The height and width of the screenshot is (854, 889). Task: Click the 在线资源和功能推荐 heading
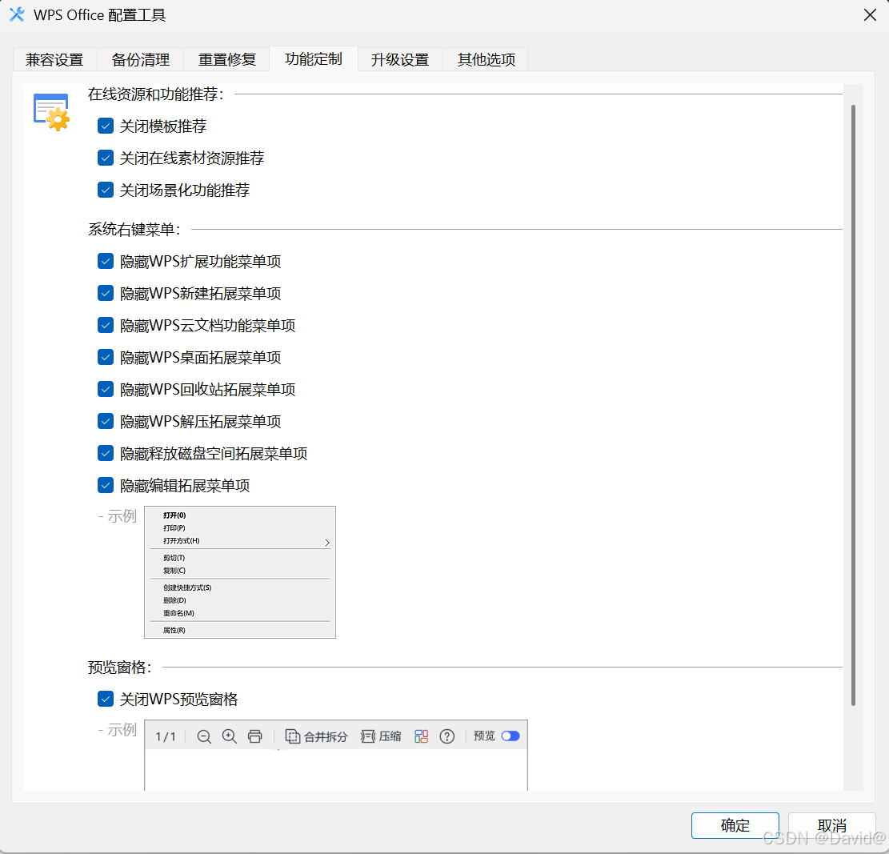pos(156,94)
